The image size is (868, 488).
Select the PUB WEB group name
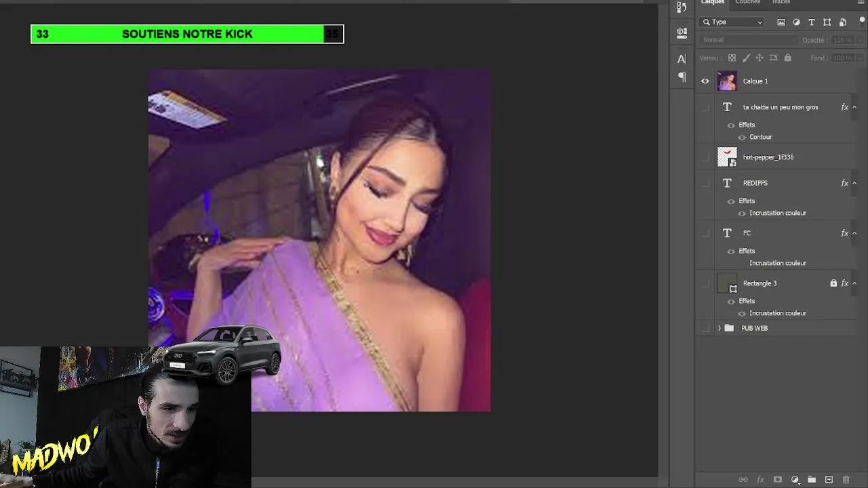[x=755, y=328]
